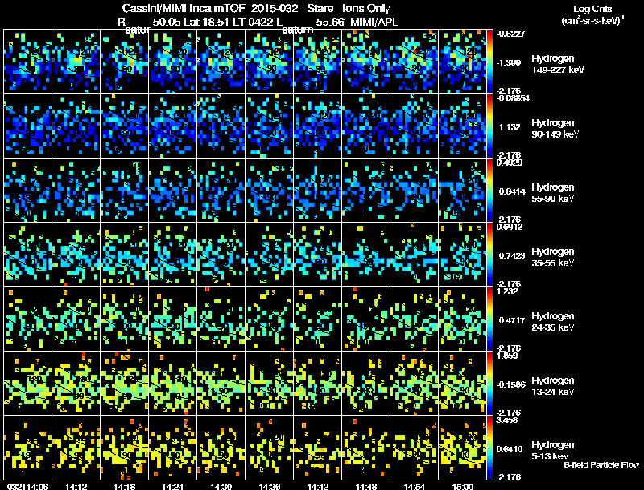Open the 5-13 keV image panel at 15:00
The width and height of the screenshot is (644, 490).
pyautogui.click(x=462, y=448)
